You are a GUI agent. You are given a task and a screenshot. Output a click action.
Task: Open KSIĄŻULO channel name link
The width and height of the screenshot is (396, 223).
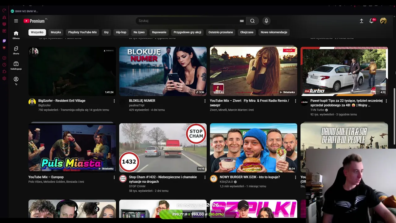click(x=226, y=182)
